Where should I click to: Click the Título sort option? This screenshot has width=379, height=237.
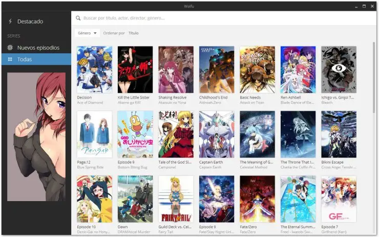coord(134,33)
